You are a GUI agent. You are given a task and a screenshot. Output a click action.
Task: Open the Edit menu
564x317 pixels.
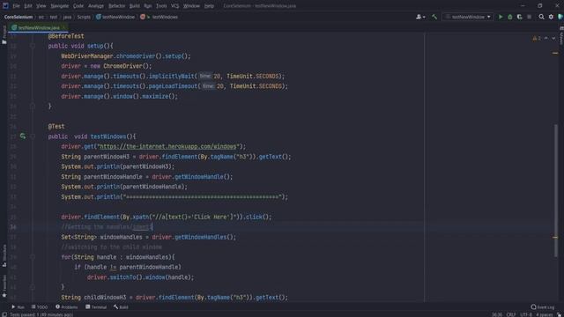28,6
